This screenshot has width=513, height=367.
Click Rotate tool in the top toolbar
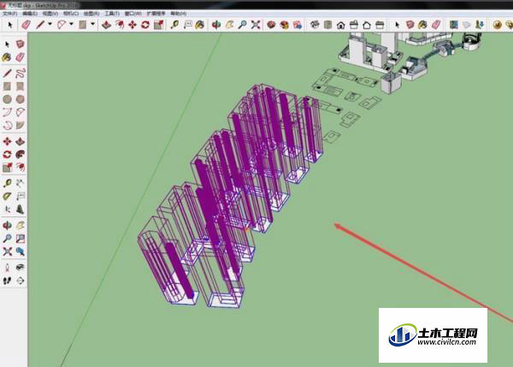point(145,25)
